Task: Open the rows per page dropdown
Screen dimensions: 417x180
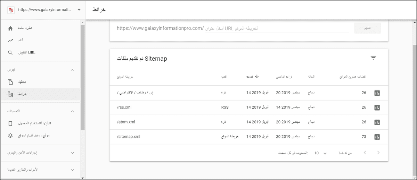Action: point(321,153)
